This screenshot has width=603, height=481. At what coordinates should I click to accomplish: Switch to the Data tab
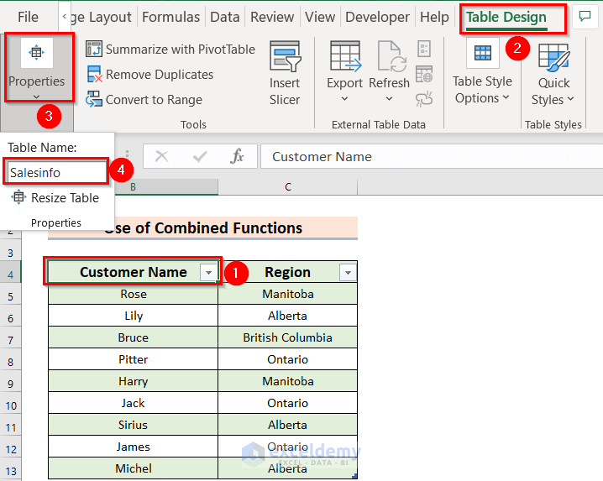(224, 17)
